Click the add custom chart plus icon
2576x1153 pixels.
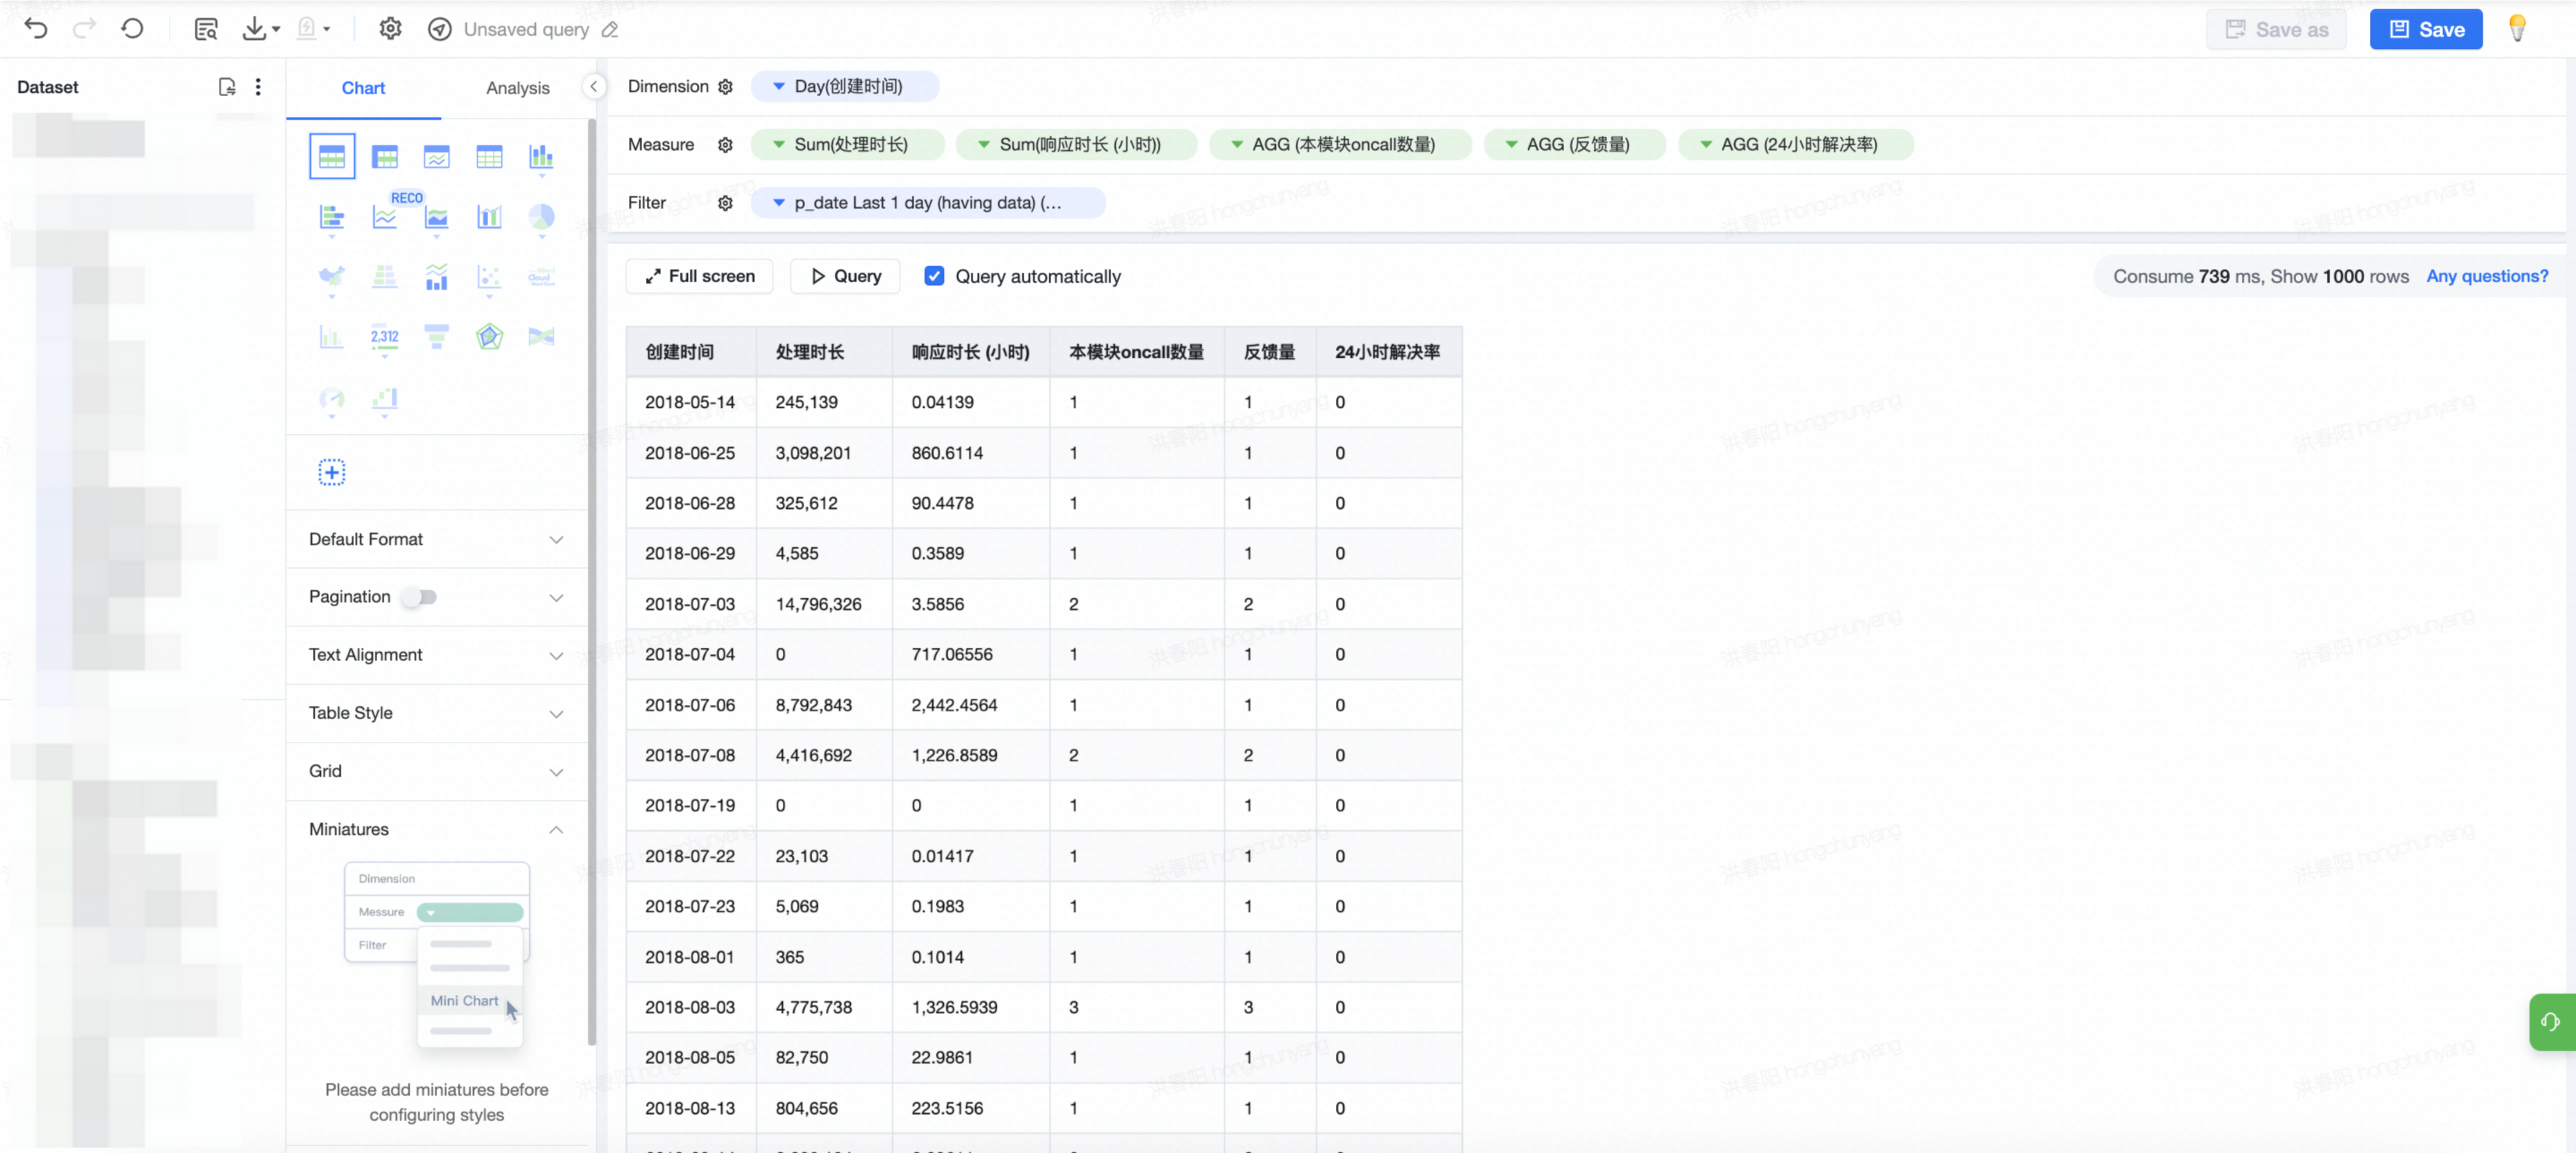332,472
